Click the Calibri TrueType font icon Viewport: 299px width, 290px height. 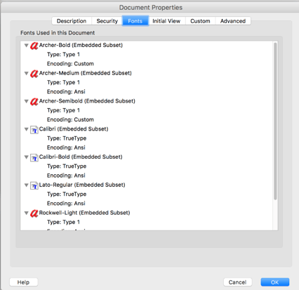(x=34, y=129)
